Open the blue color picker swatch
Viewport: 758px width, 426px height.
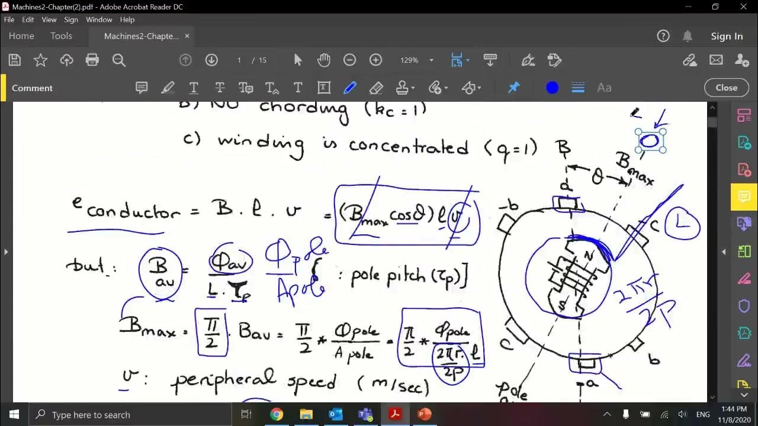pyautogui.click(x=553, y=88)
